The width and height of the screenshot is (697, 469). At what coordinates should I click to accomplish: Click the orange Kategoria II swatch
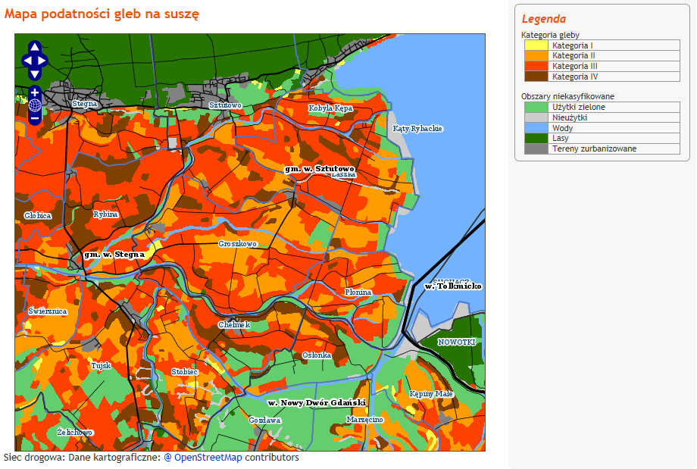(x=536, y=56)
